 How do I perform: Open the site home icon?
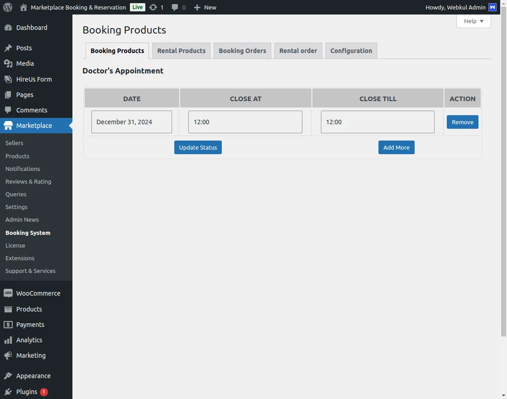click(x=24, y=7)
